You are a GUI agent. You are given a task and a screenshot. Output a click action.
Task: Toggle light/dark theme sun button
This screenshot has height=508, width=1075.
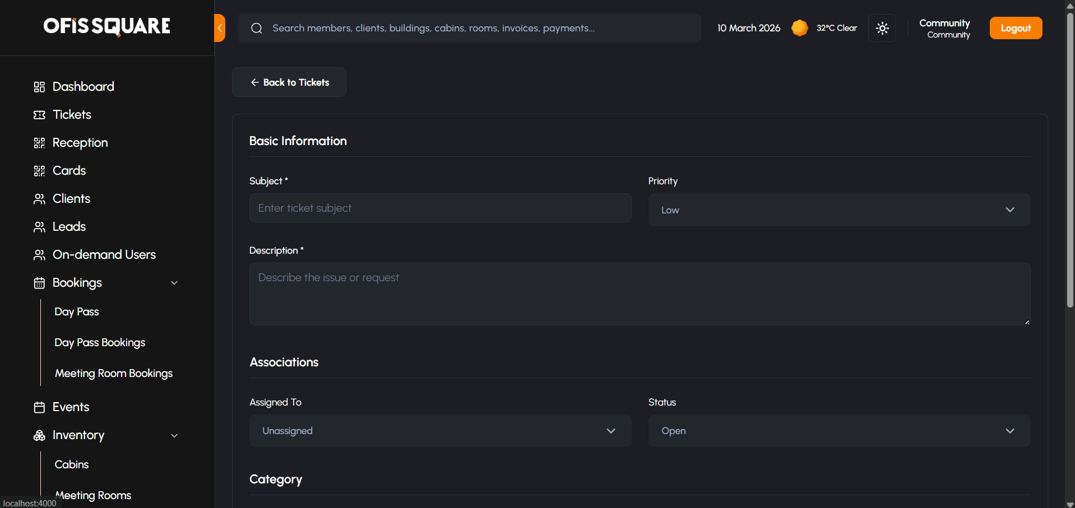(x=882, y=28)
